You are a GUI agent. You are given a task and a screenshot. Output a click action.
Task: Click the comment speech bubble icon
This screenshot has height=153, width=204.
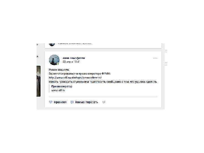pos(72,102)
